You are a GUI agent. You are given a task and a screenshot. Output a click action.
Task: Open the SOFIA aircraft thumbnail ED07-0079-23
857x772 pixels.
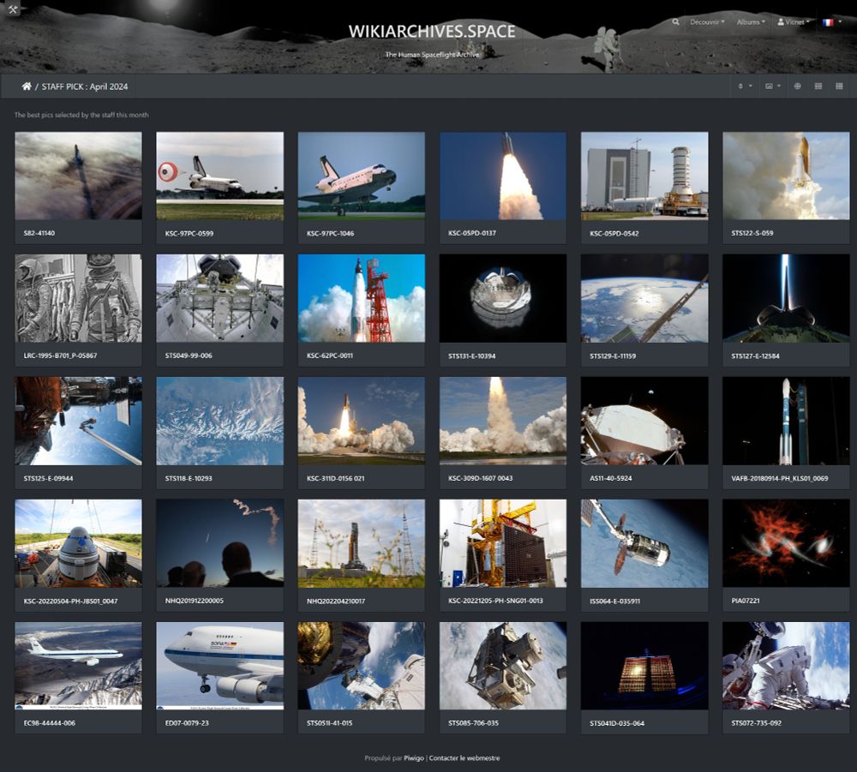[219, 666]
